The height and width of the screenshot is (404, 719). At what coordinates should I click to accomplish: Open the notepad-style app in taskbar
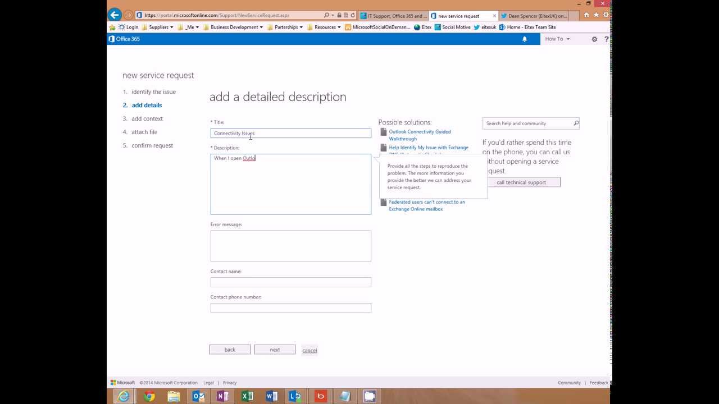pos(345,396)
